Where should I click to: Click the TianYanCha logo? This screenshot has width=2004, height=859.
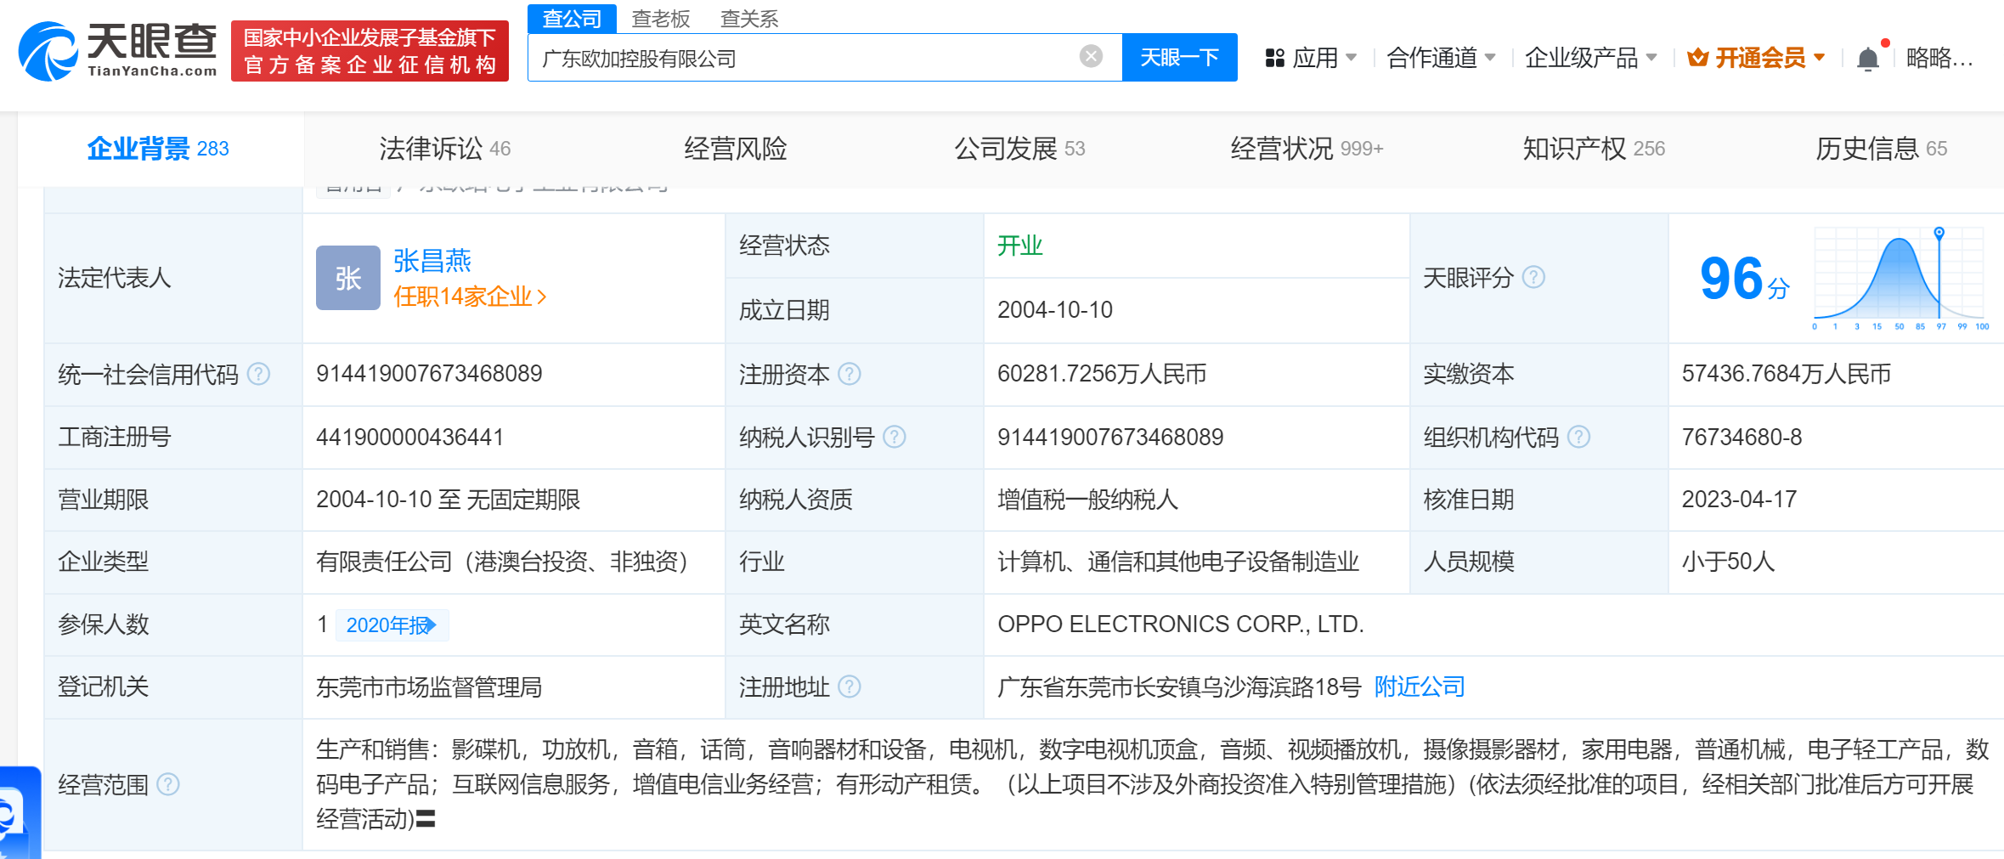point(117,51)
